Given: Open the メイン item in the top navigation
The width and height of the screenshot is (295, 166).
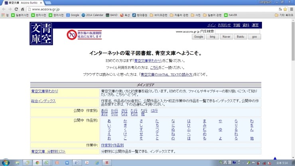Looking at the screenshot, I should pyautogui.click(x=212, y=25).
